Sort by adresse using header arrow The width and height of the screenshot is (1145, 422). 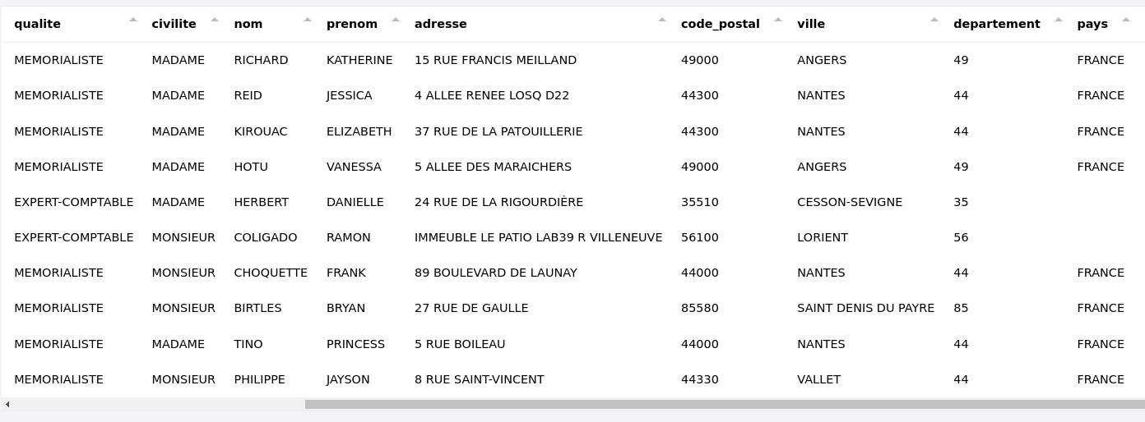662,20
